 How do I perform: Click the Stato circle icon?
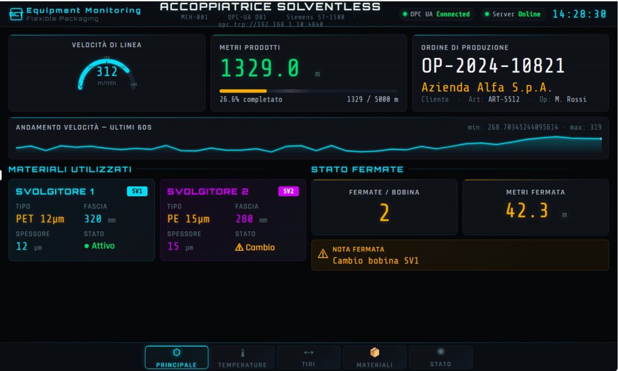tap(441, 352)
